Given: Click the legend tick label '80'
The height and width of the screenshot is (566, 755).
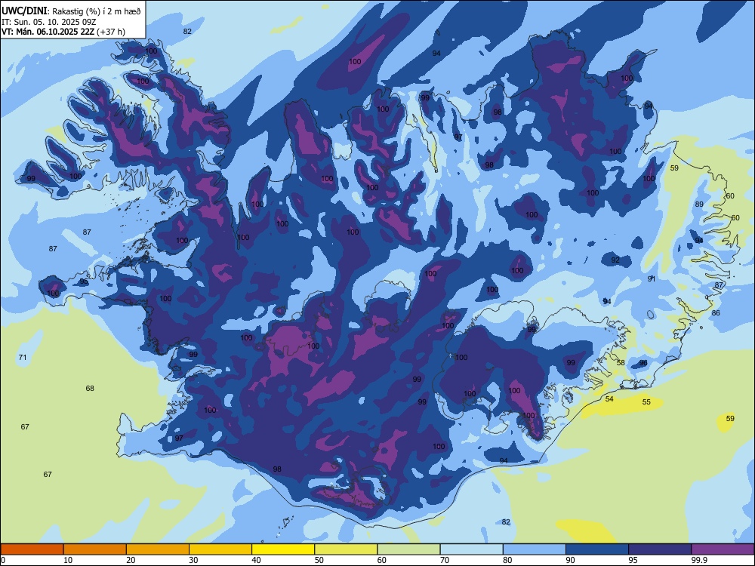Looking at the screenshot, I should tap(507, 560).
